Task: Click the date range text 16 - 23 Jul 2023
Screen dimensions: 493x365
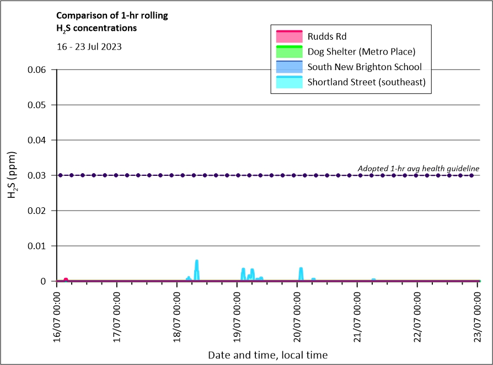Action: coord(89,47)
